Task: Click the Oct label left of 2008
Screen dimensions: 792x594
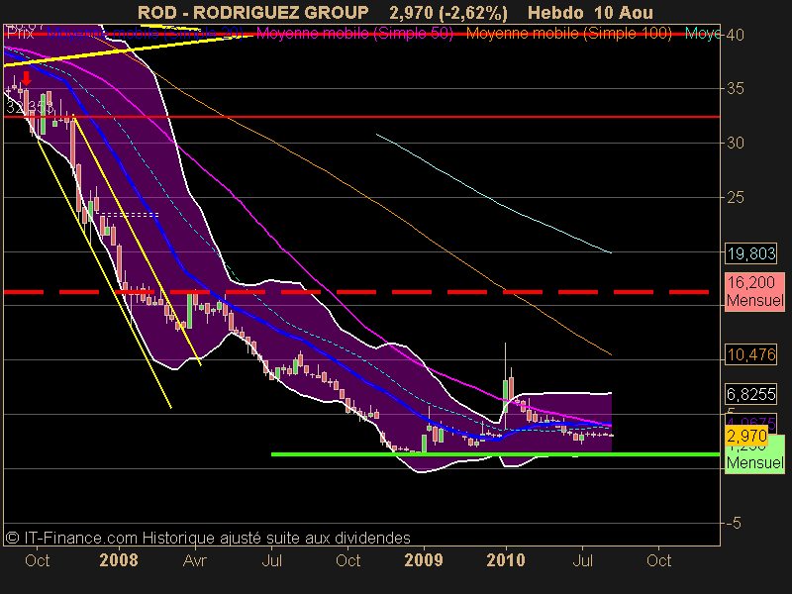Action: (x=37, y=560)
